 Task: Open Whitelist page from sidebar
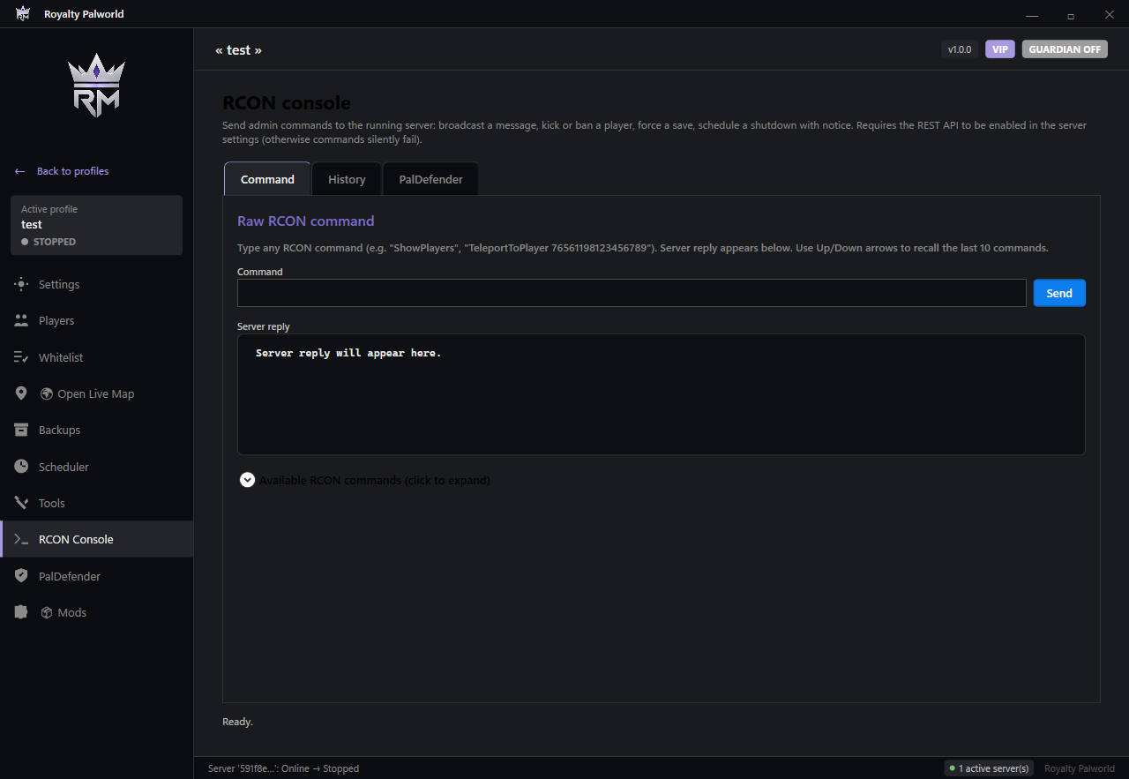97,357
